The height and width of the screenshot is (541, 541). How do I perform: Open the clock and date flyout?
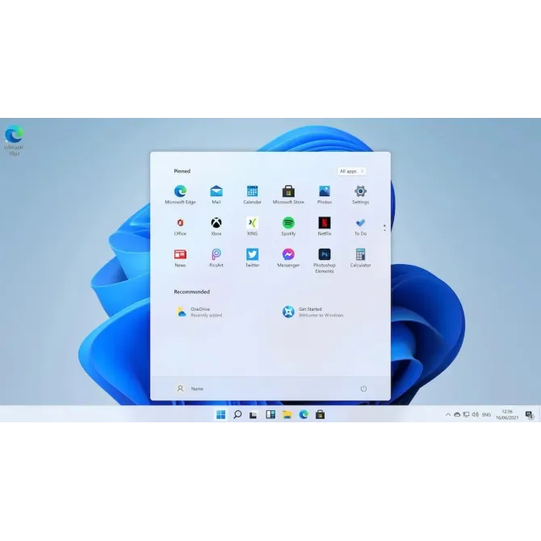507,414
